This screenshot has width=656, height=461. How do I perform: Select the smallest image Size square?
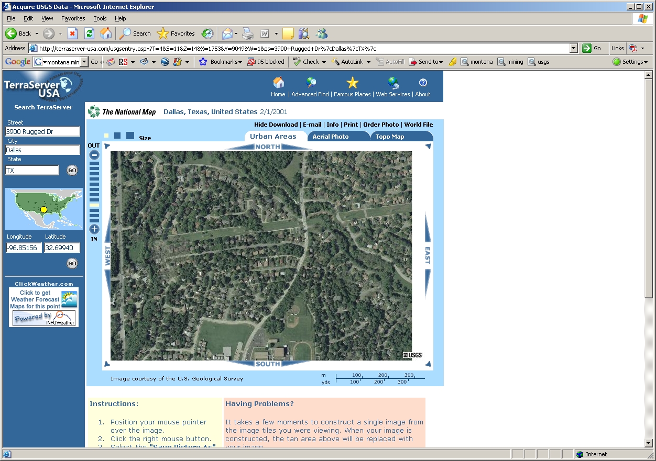106,136
